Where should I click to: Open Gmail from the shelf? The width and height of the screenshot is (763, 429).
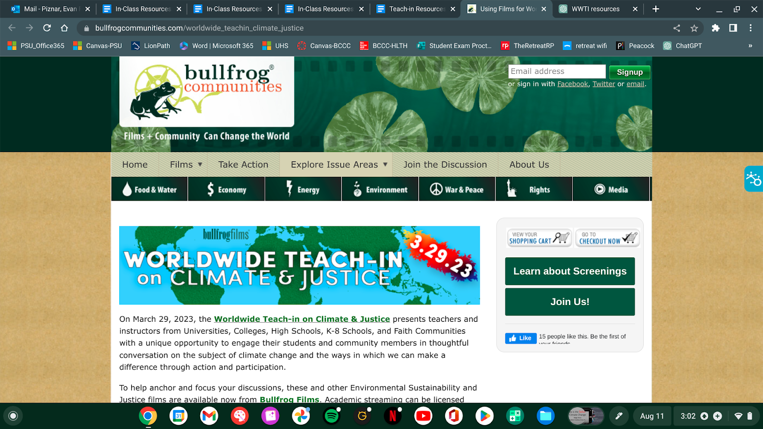pos(209,416)
